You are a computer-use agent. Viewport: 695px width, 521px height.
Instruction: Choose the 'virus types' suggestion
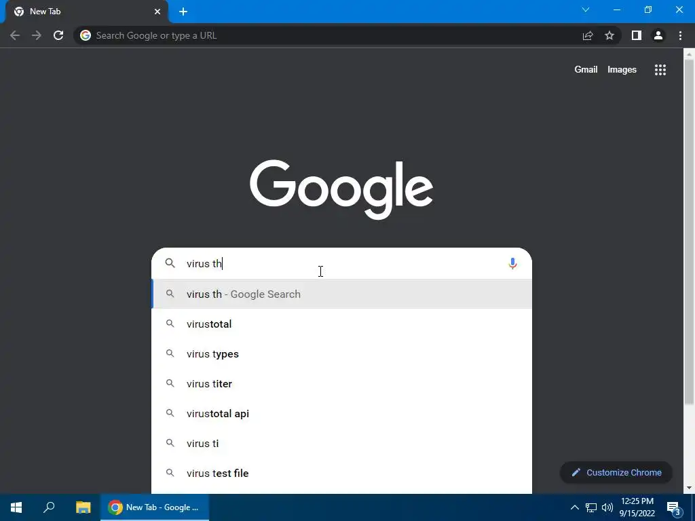(x=342, y=354)
